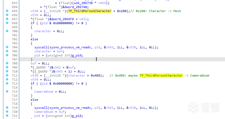This screenshot has width=225, height=119.
Task: Click v459 variable on line 693
Action: point(102,3)
